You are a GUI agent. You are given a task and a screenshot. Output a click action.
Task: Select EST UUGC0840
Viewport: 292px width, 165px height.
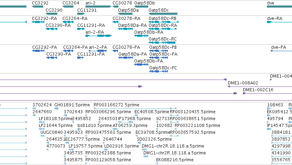(x=51, y=133)
